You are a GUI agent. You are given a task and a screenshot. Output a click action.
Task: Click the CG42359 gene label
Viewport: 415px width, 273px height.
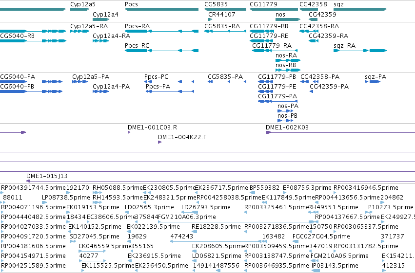pyautogui.click(x=323, y=14)
